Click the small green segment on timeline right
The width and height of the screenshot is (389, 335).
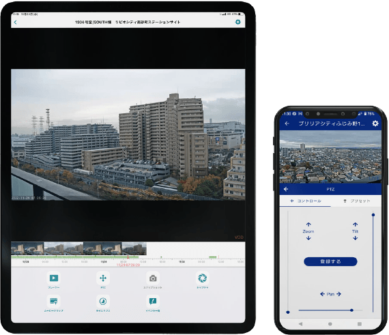tap(213, 257)
